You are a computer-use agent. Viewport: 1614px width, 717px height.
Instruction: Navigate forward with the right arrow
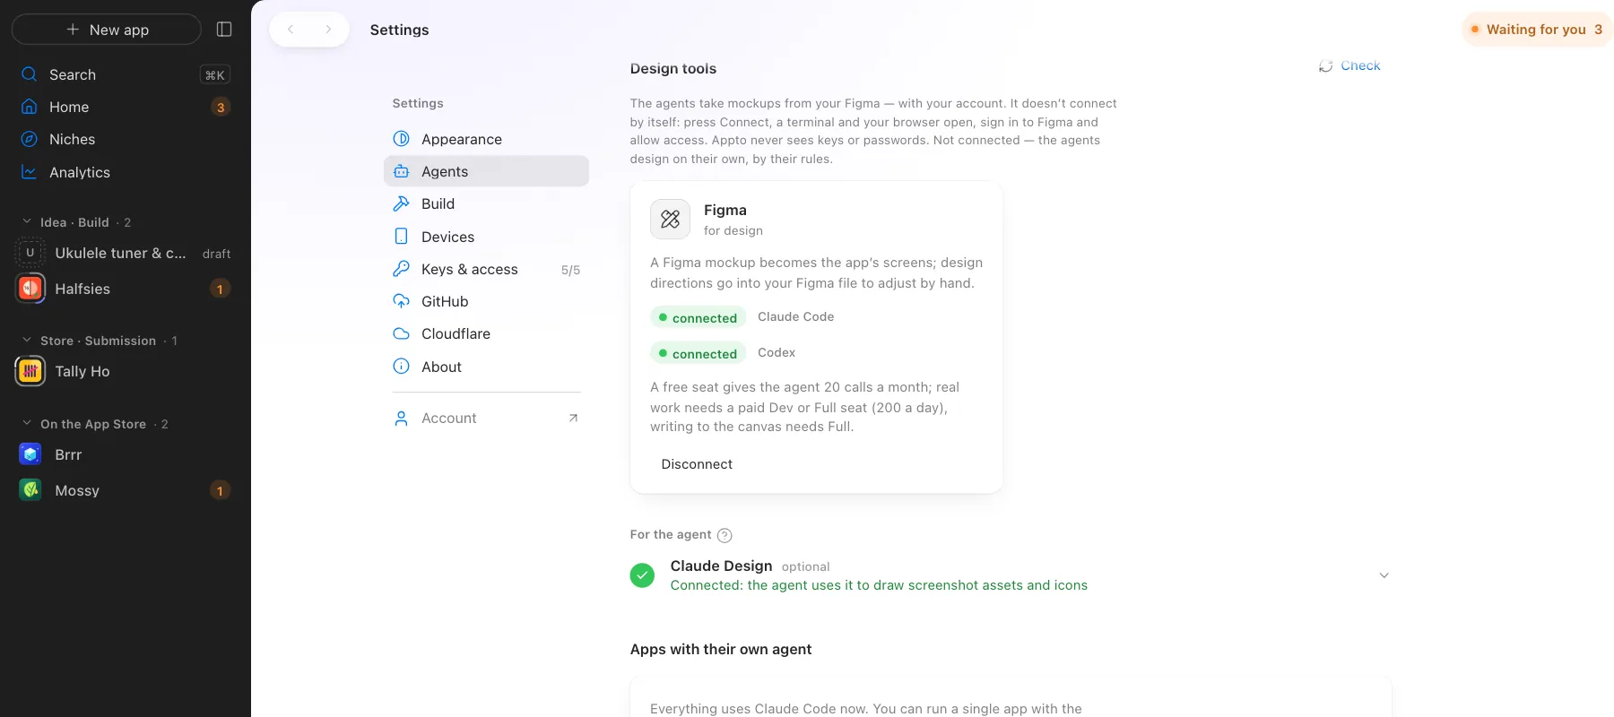tap(328, 30)
